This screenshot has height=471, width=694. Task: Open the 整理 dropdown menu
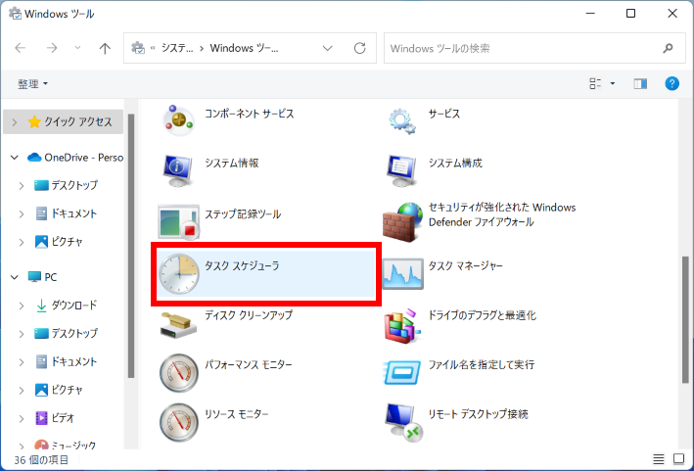[32, 83]
